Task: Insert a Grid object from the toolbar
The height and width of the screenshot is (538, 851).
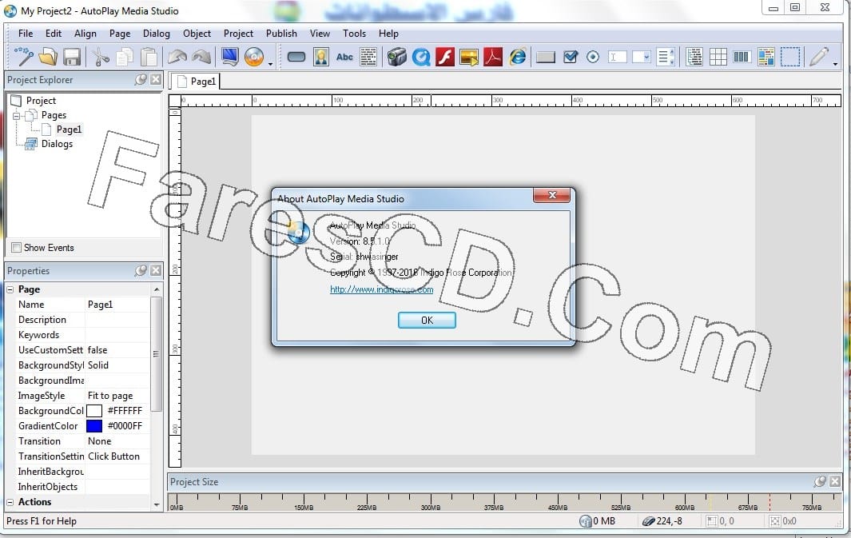Action: [x=718, y=57]
